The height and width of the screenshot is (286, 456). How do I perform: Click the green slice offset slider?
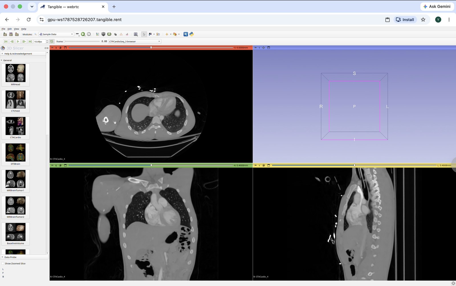tap(151, 165)
